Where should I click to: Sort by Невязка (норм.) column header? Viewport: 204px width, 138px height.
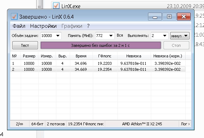168,56
